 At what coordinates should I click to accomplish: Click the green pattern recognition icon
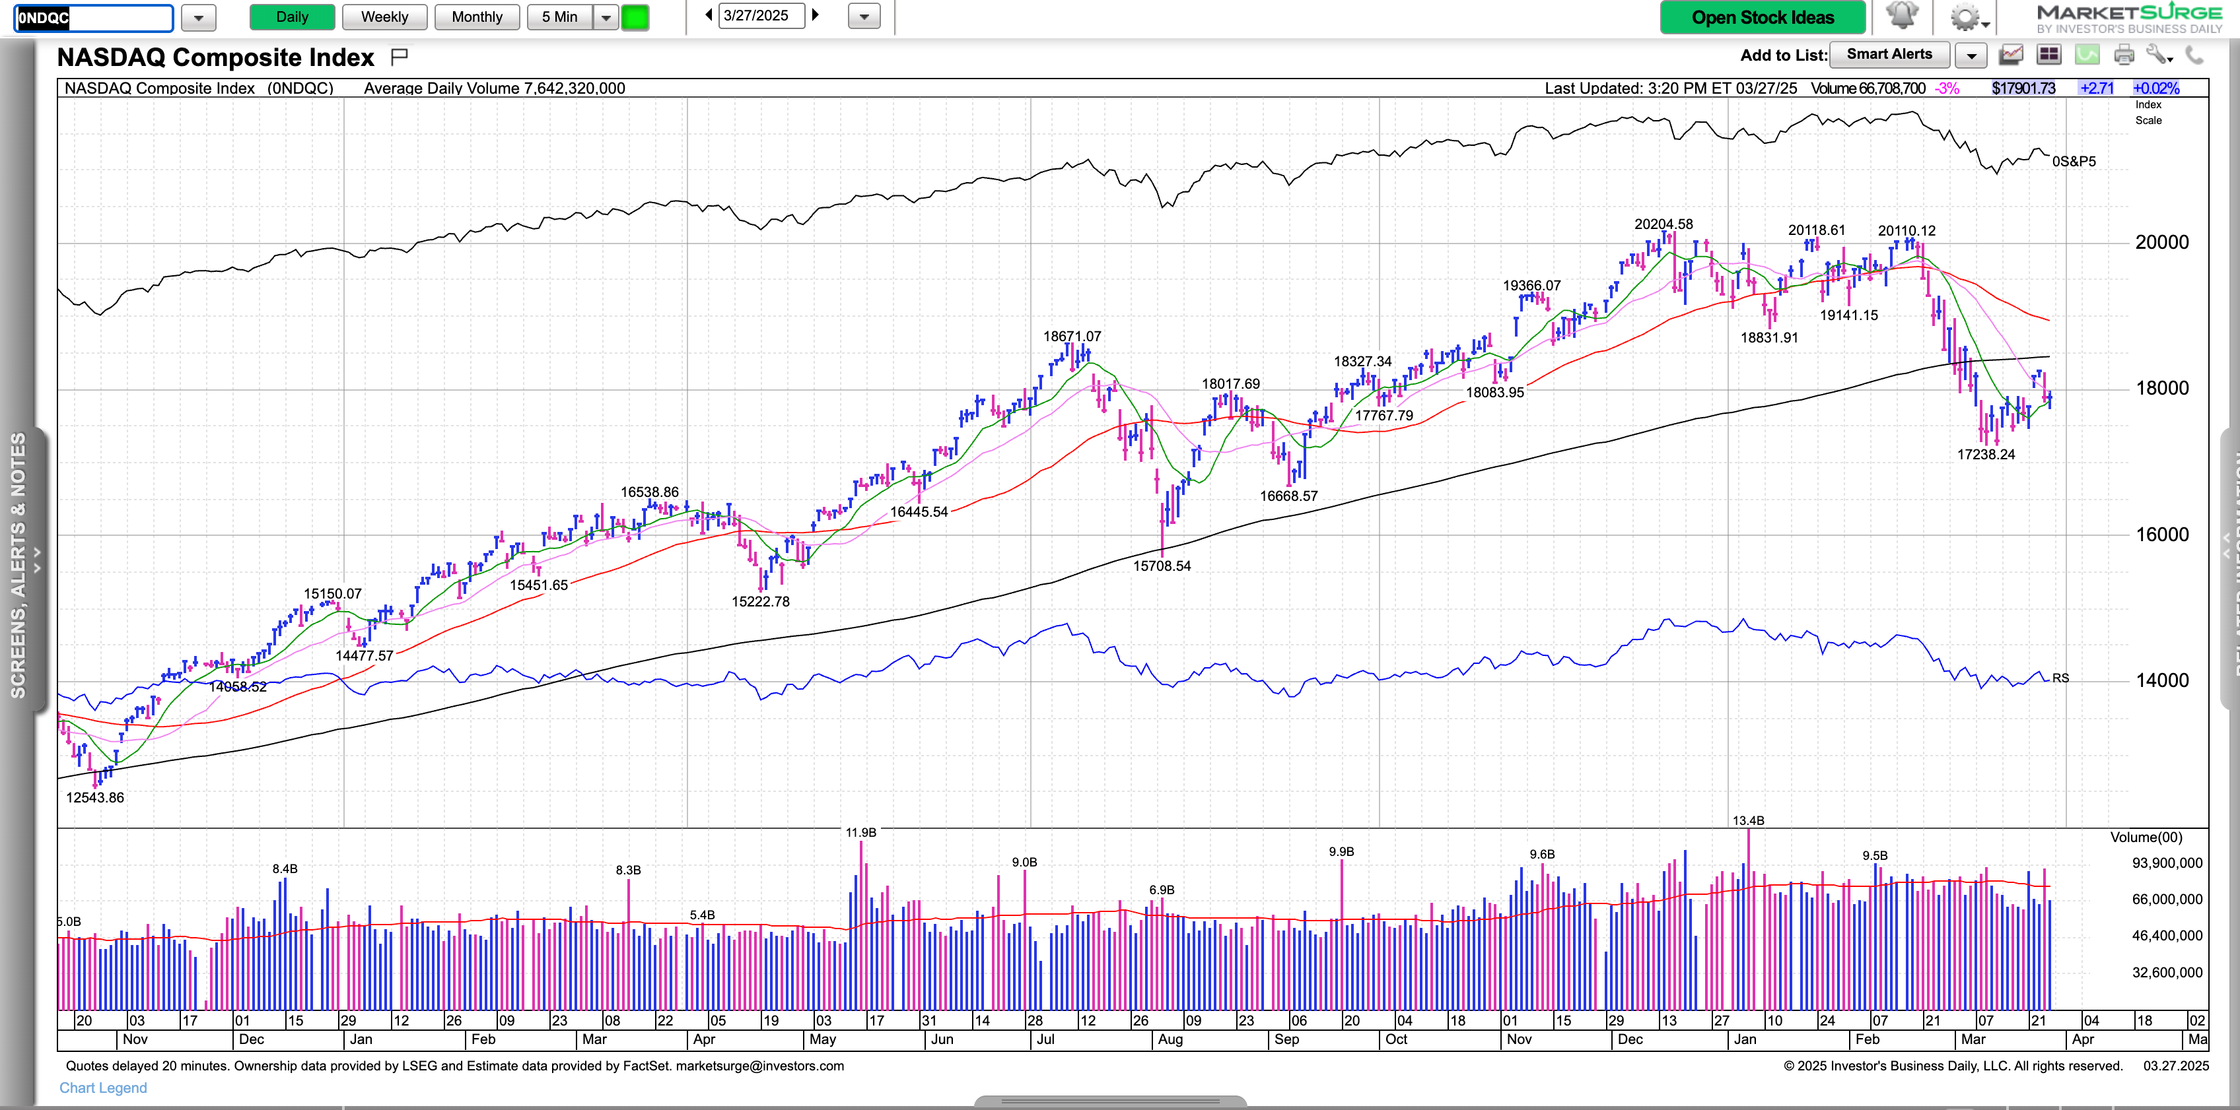click(x=2087, y=55)
